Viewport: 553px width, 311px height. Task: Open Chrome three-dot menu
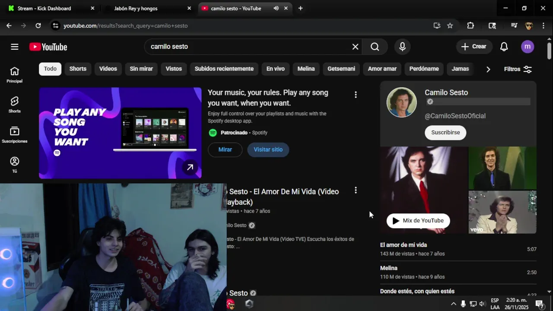tap(543, 25)
